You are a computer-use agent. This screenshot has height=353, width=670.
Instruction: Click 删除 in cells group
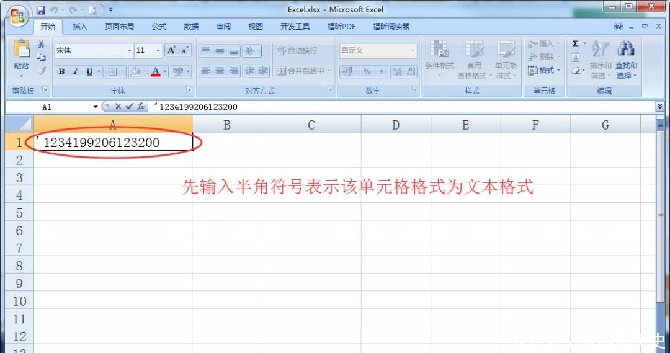[x=543, y=57]
